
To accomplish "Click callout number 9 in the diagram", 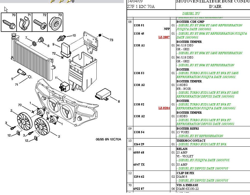I will (x=54, y=45).
